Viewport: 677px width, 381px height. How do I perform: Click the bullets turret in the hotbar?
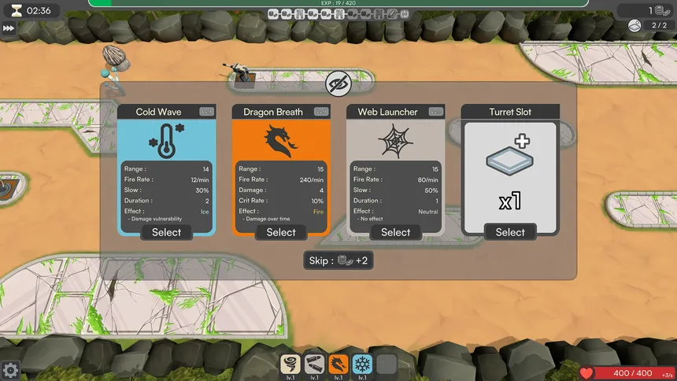[314, 364]
